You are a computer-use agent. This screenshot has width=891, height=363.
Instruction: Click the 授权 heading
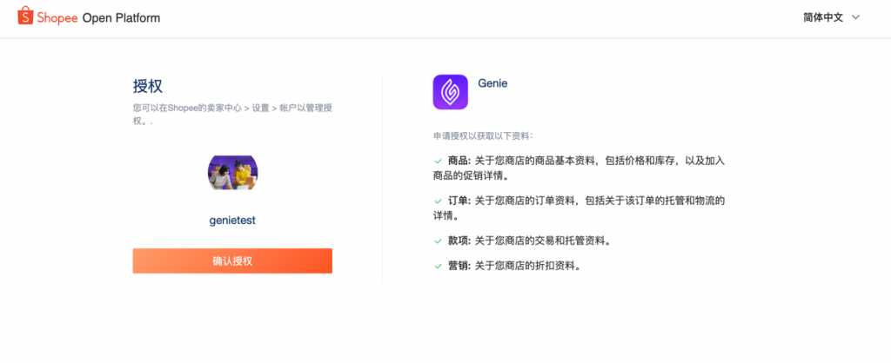[148, 86]
